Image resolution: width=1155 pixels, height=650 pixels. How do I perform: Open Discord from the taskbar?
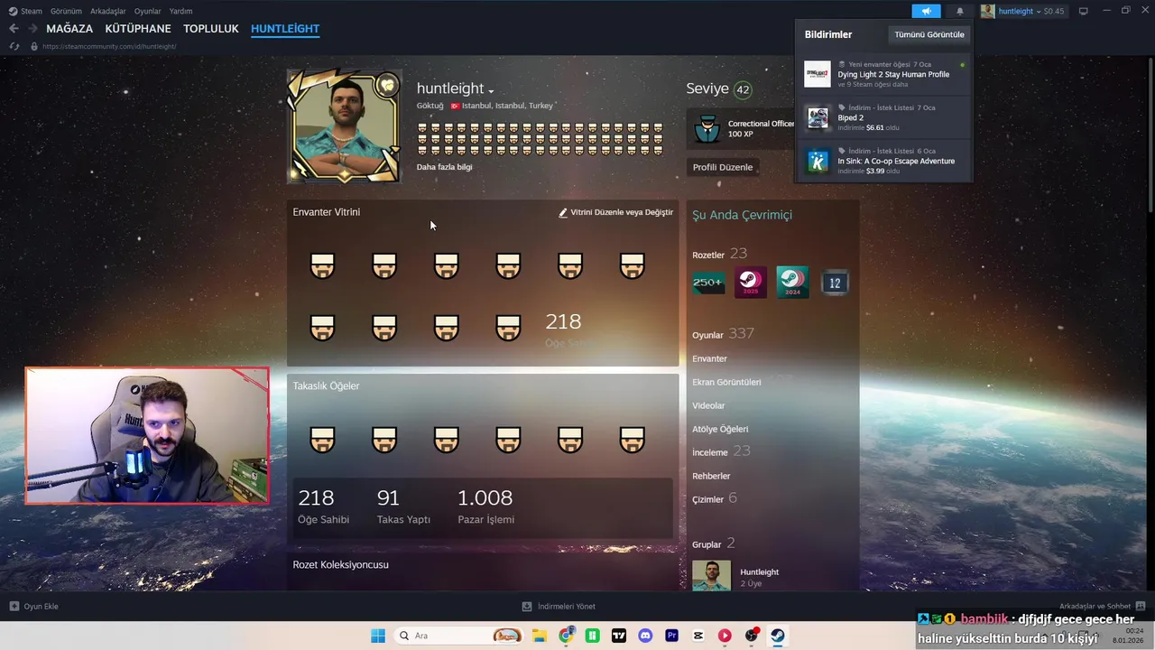pos(645,636)
